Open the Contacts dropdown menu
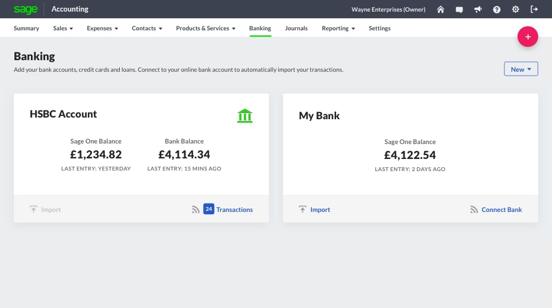 pos(147,28)
